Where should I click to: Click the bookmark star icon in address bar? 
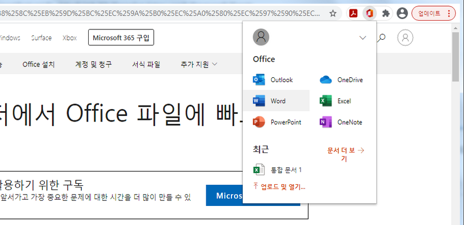333,13
